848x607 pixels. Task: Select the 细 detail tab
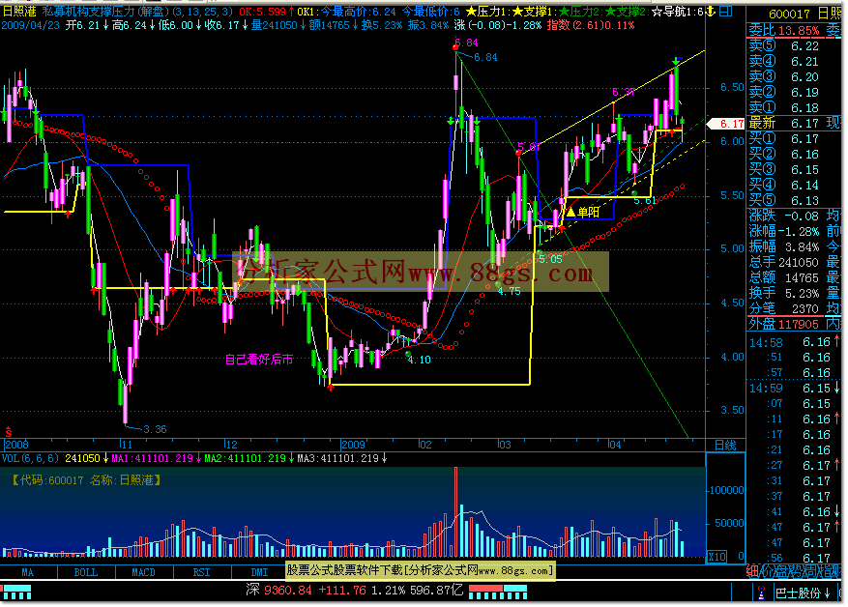753,571
